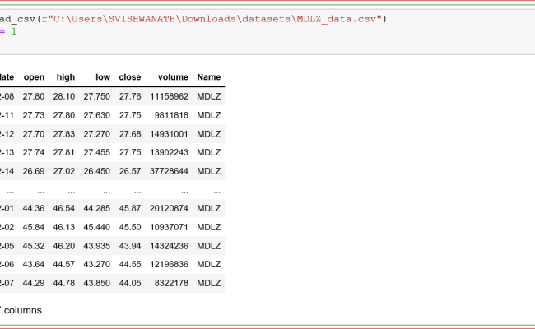
Task: Click the file path string MDLZ_data.csv in code
Action: coord(338,19)
